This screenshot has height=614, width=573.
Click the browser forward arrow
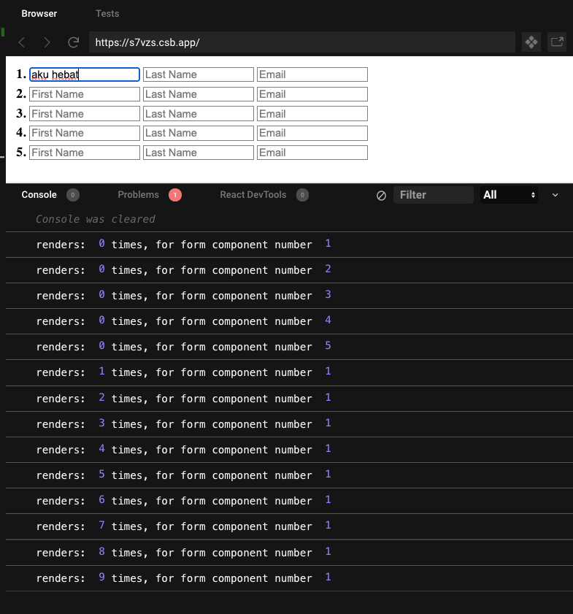[47, 42]
